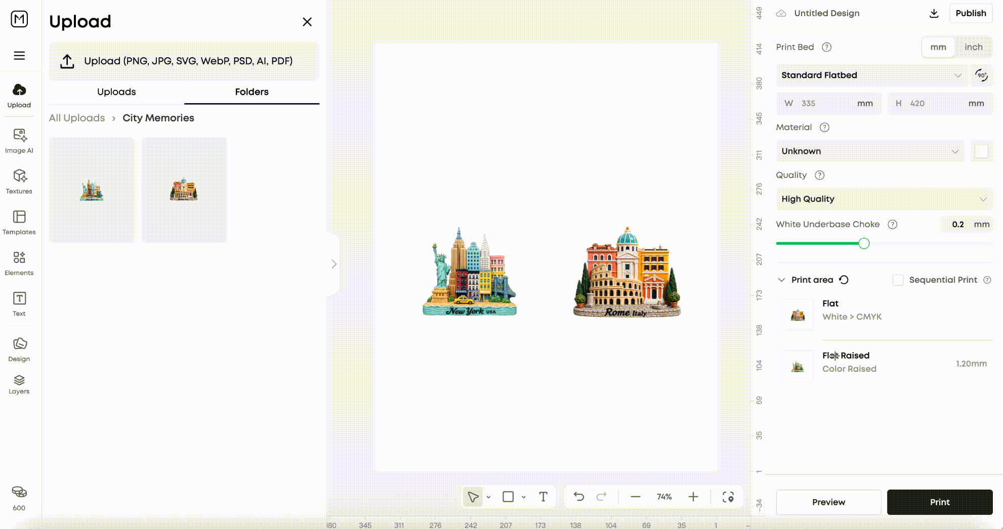Edit the print bed width field
Image resolution: width=1003 pixels, height=529 pixels.
[x=828, y=103]
